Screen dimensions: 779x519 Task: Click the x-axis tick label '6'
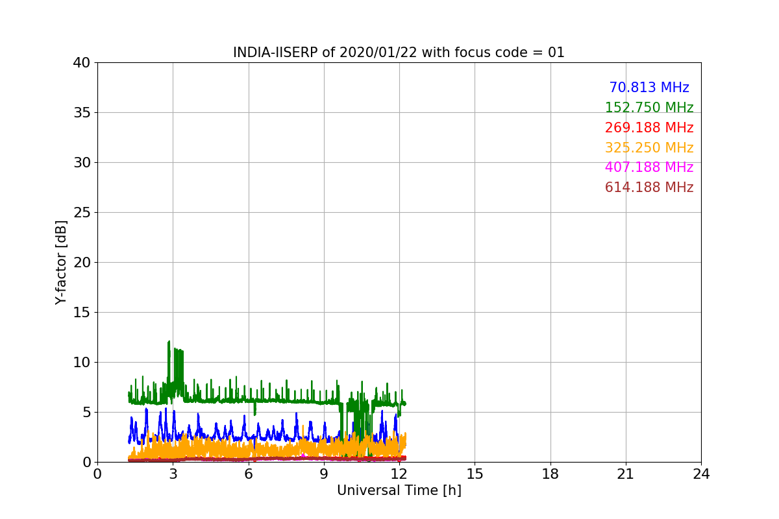pyautogui.click(x=249, y=474)
